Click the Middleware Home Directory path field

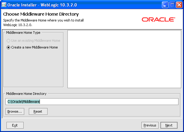[x=92, y=102]
